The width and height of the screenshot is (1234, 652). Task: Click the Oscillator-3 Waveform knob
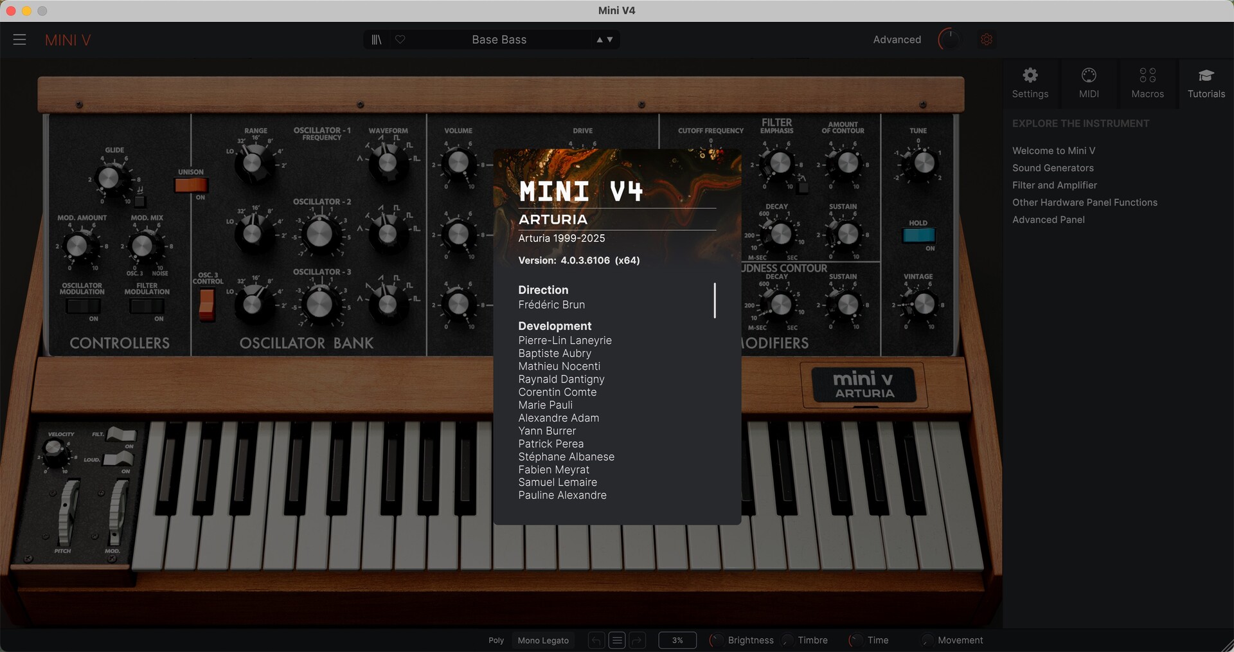[388, 303]
